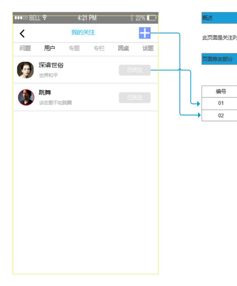Select table cell 01

pos(220,103)
